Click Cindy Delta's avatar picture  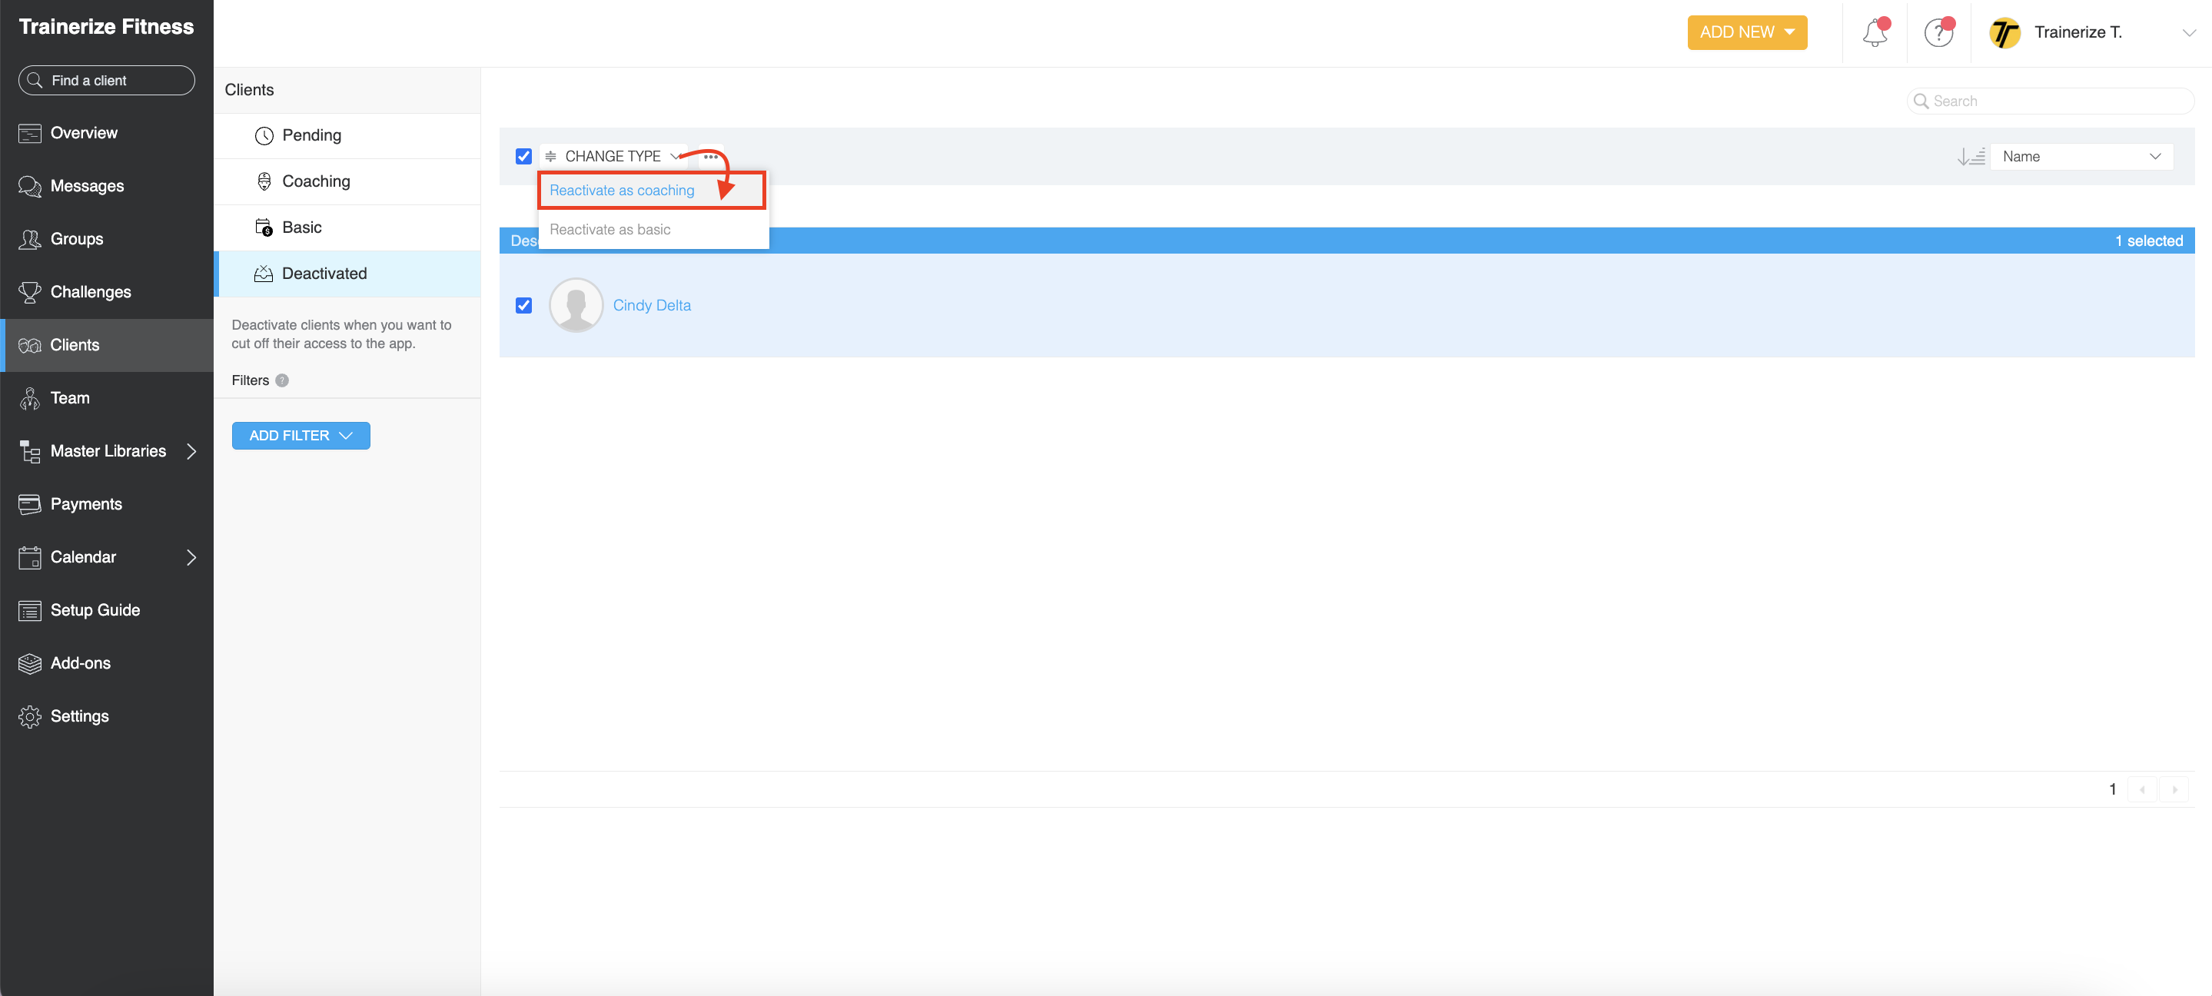(x=576, y=306)
